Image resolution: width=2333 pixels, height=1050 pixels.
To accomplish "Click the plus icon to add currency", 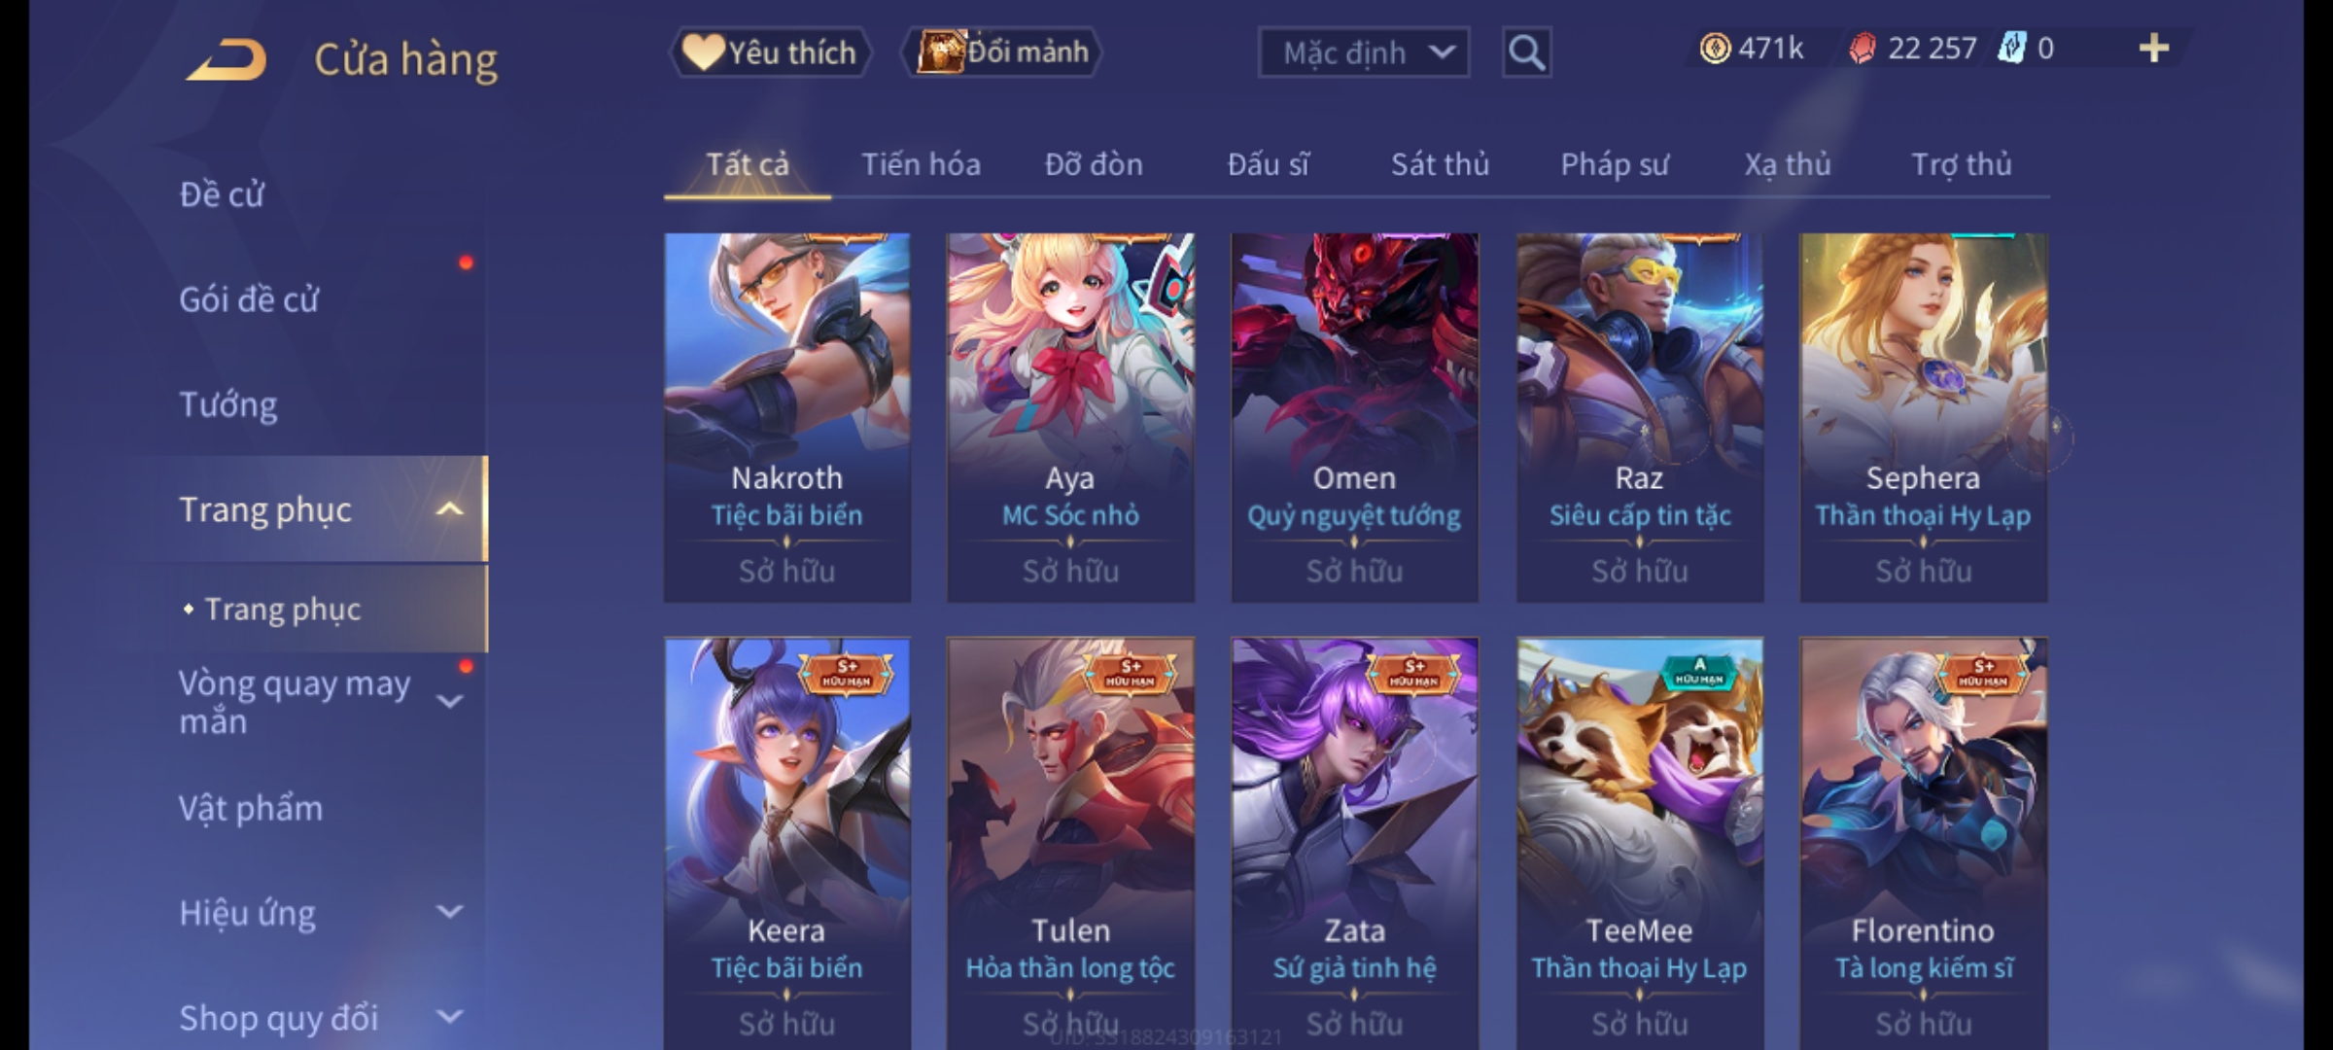I will pos(2154,49).
